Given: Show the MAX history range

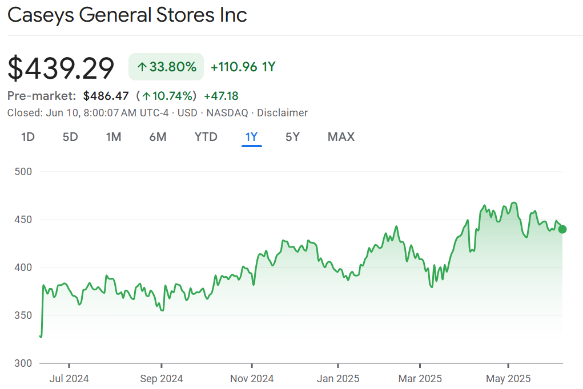Looking at the screenshot, I should pos(341,137).
